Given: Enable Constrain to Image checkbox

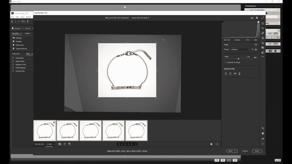Looking at the screenshot, I should coord(225,62).
